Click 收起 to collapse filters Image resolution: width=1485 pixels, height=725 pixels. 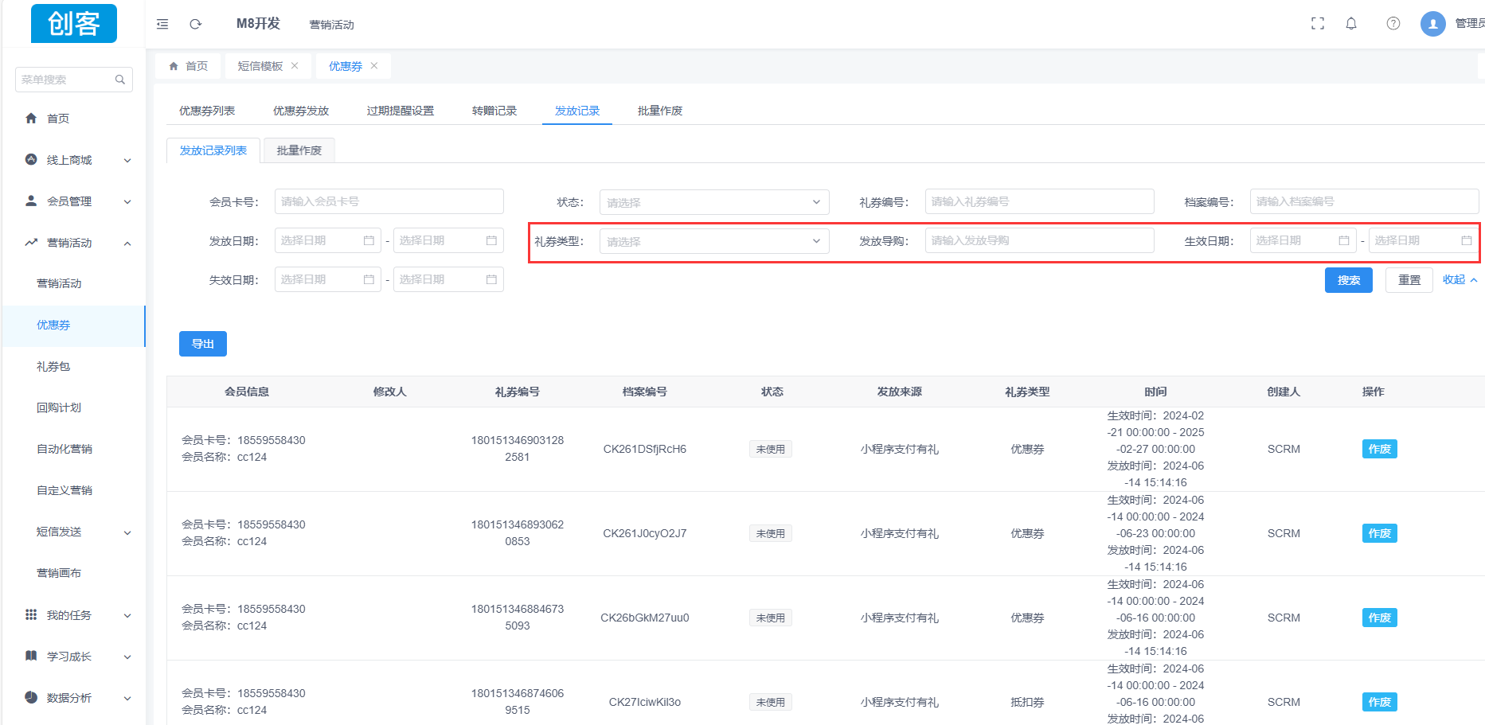[1459, 280]
